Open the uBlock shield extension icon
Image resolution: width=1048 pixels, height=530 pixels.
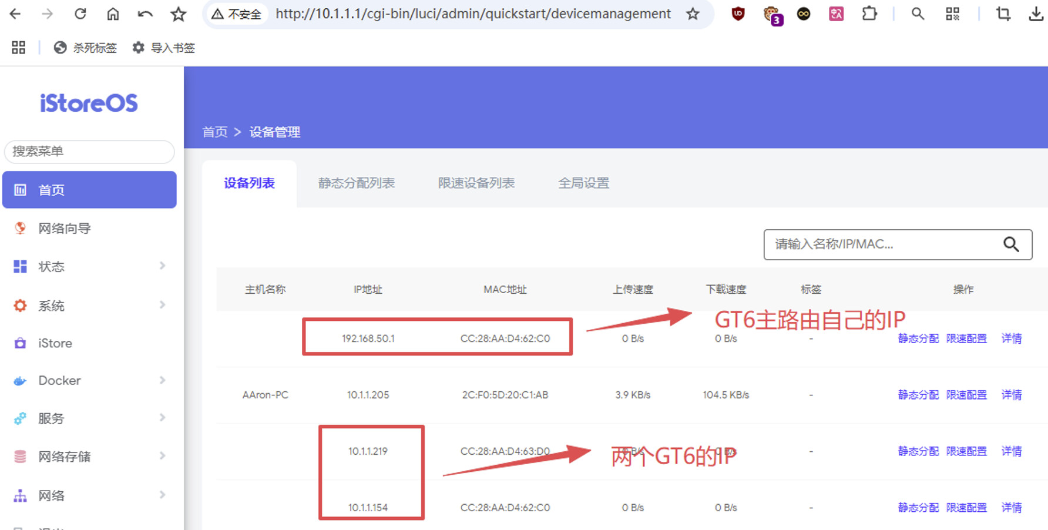(738, 14)
